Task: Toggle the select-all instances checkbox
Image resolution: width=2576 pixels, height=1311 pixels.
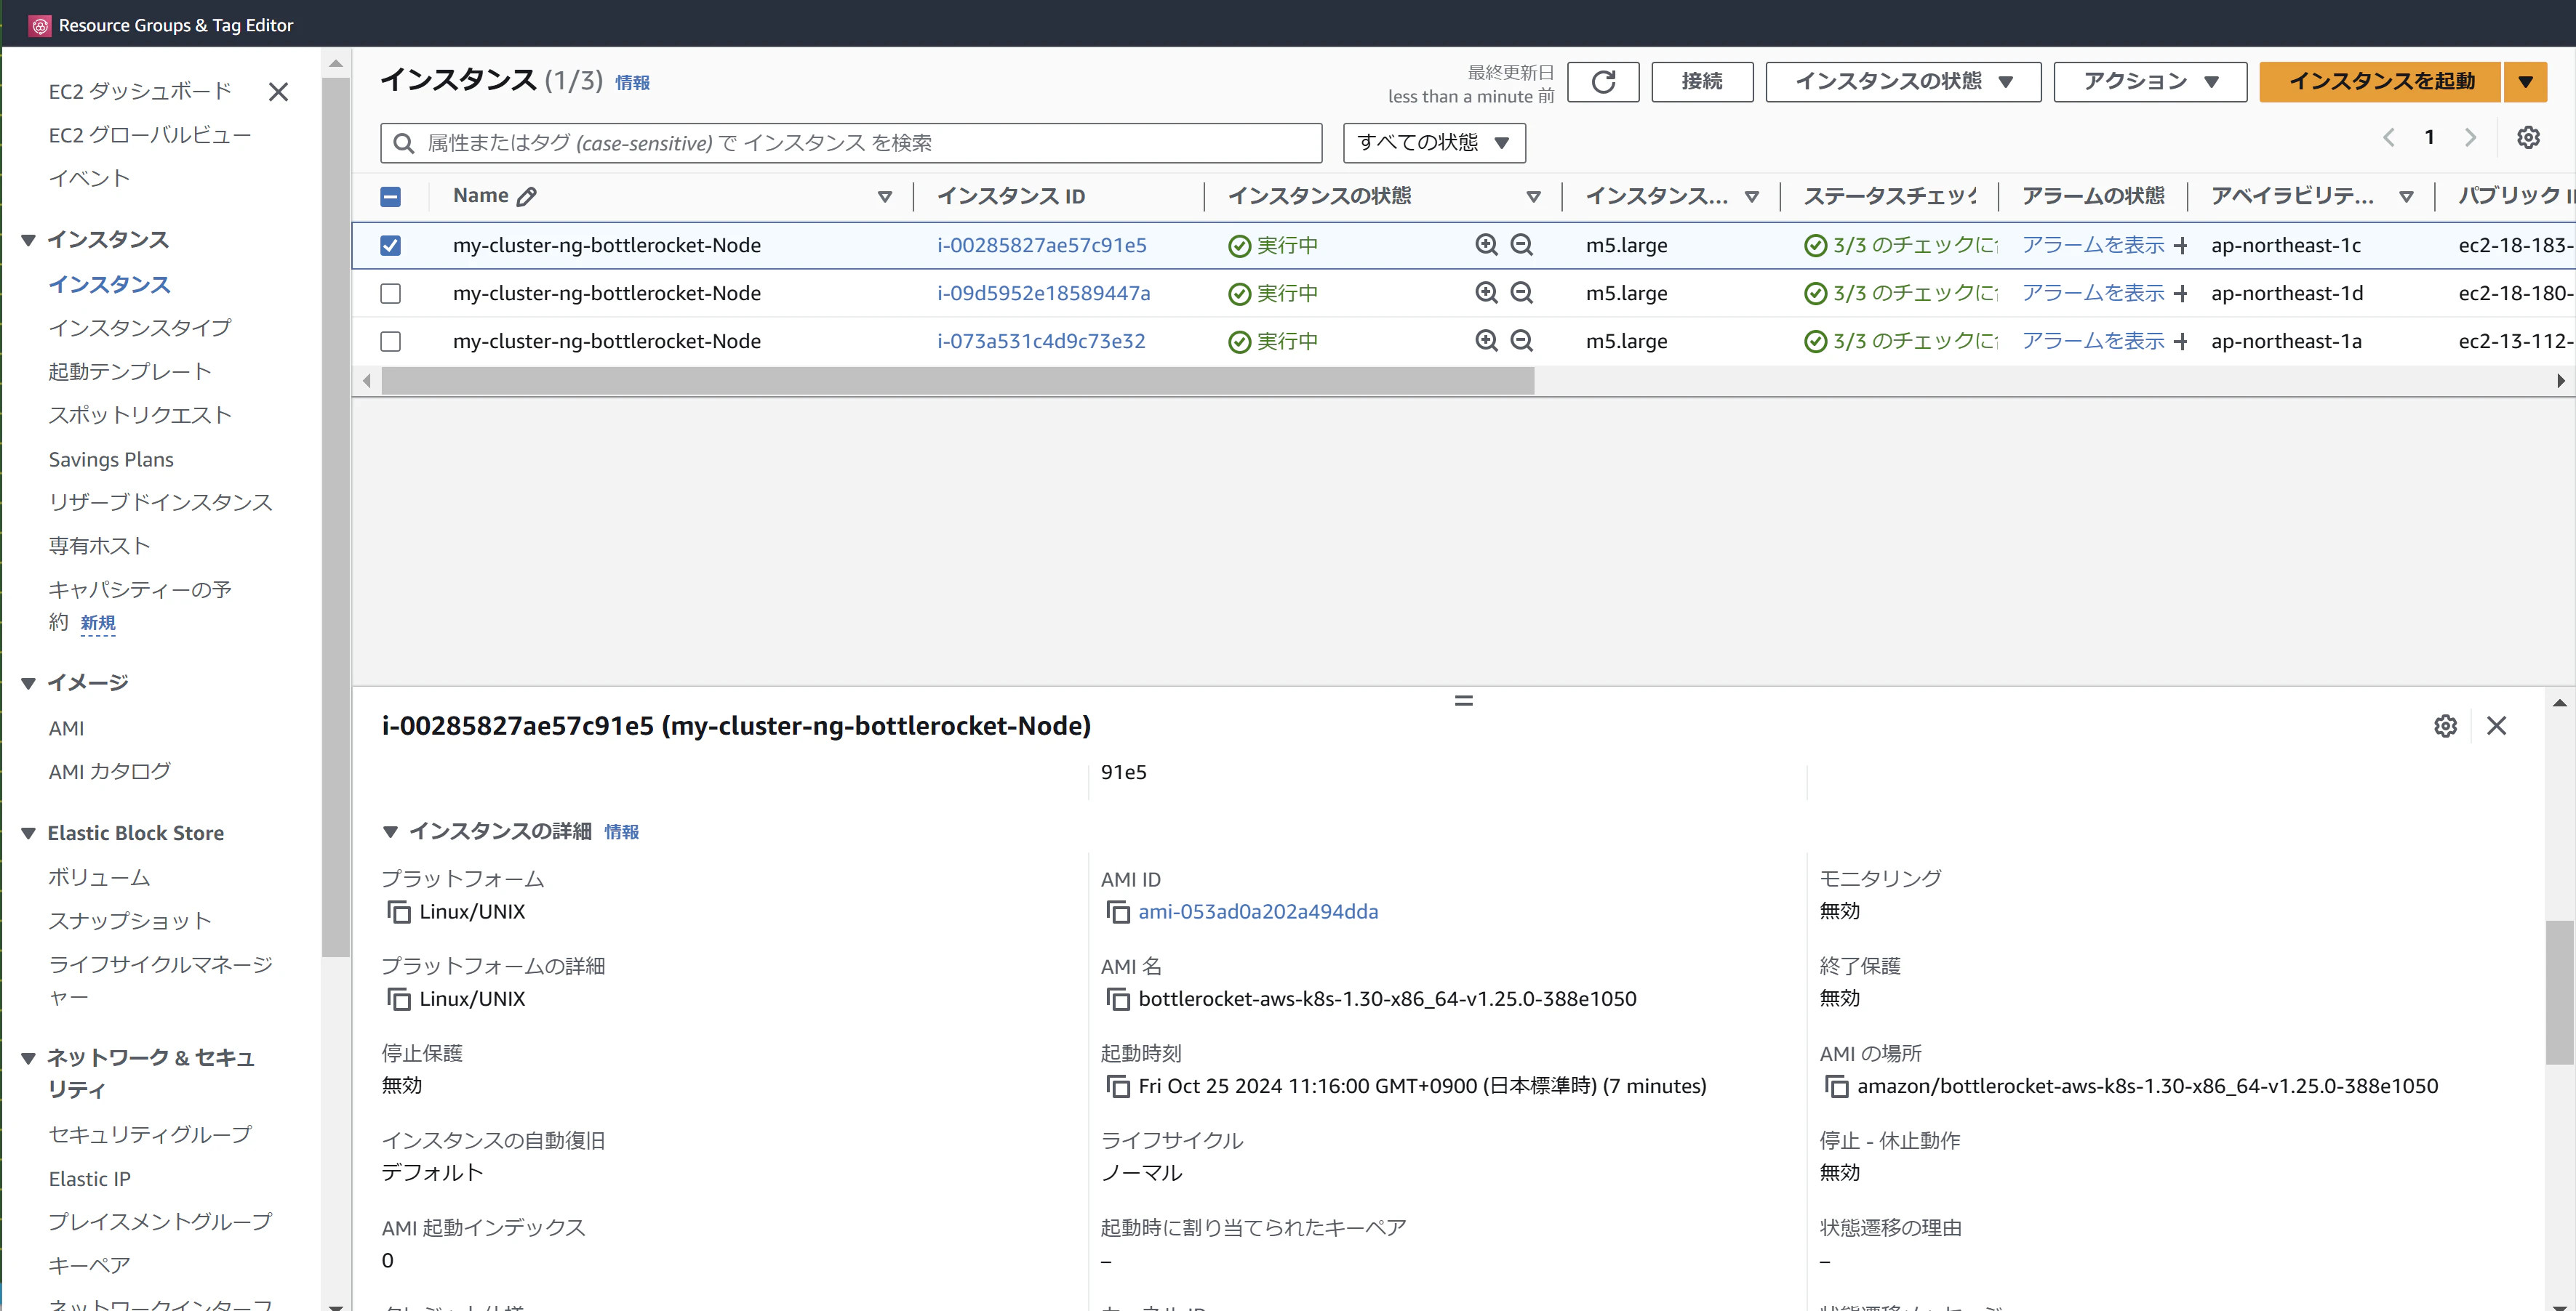Action: (x=391, y=197)
